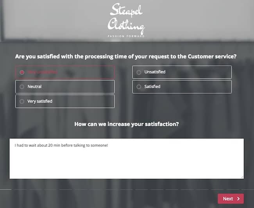Select the Unsatisfied radio button

click(x=139, y=72)
